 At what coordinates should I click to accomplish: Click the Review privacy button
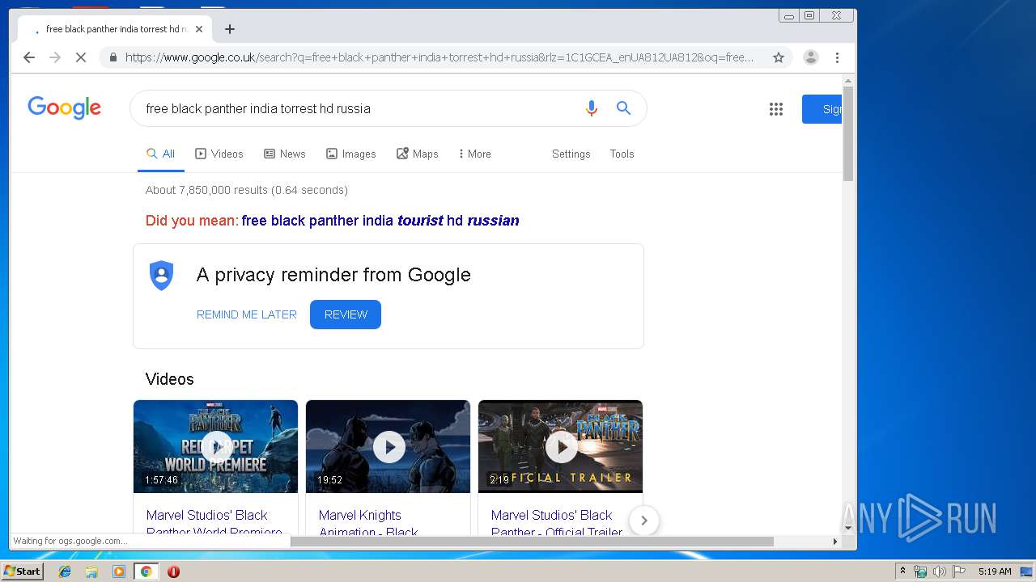[346, 314]
